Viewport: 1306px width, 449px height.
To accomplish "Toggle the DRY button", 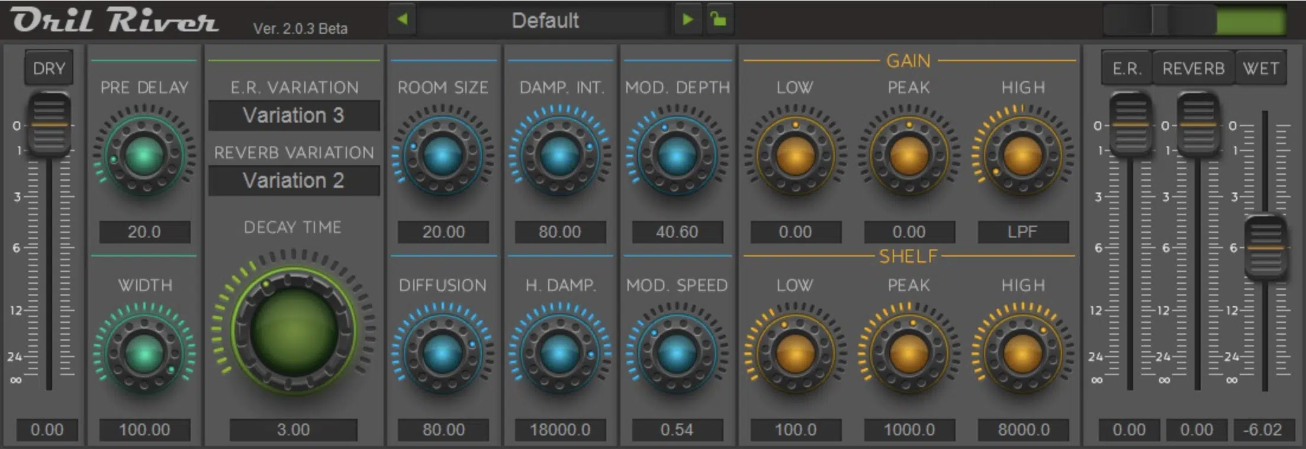I will click(x=49, y=68).
